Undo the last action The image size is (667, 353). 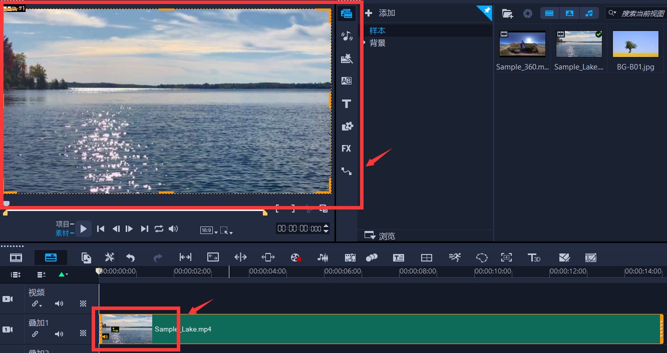pyautogui.click(x=131, y=258)
